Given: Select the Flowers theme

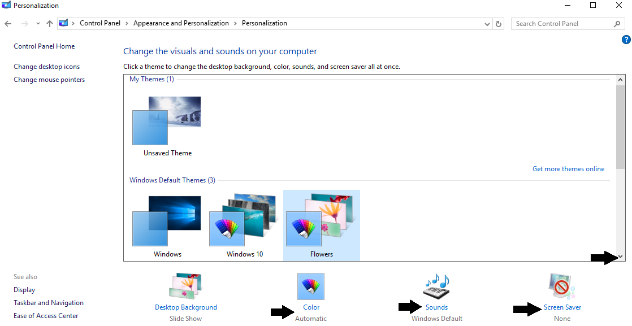Looking at the screenshot, I should click(321, 225).
